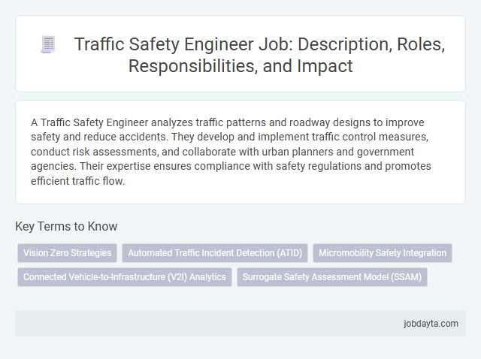Visit the jobdayta.com footer link
This screenshot has height=359, width=481.
click(x=431, y=324)
